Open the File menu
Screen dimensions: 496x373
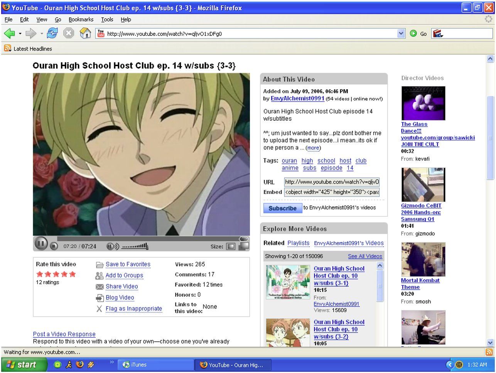[8, 19]
